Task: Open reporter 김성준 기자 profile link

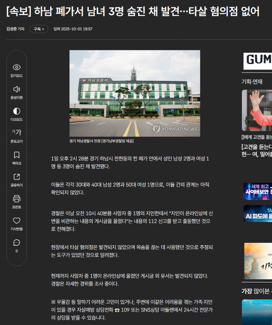Action: tap(15, 29)
